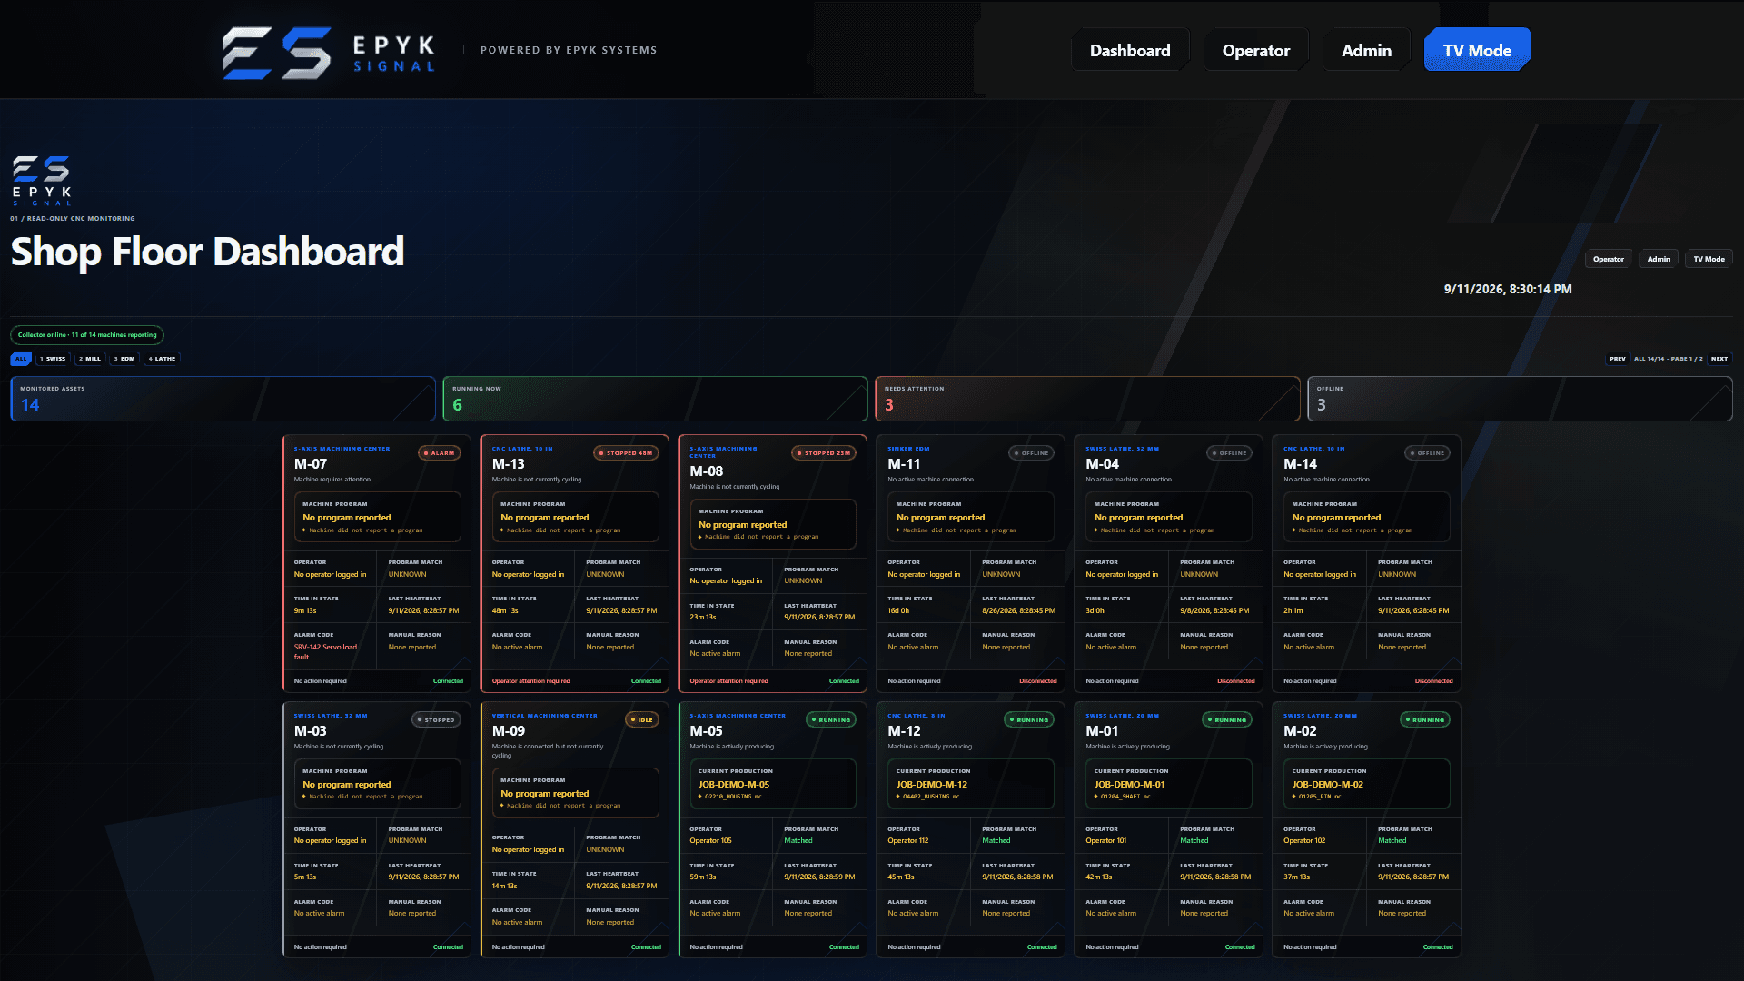This screenshot has width=1744, height=981.
Task: Click the STOPPED badge on M-03 card
Action: 437,720
